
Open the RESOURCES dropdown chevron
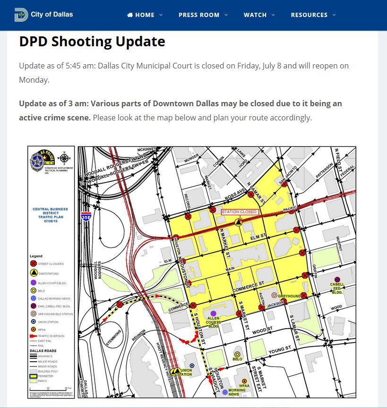point(334,15)
